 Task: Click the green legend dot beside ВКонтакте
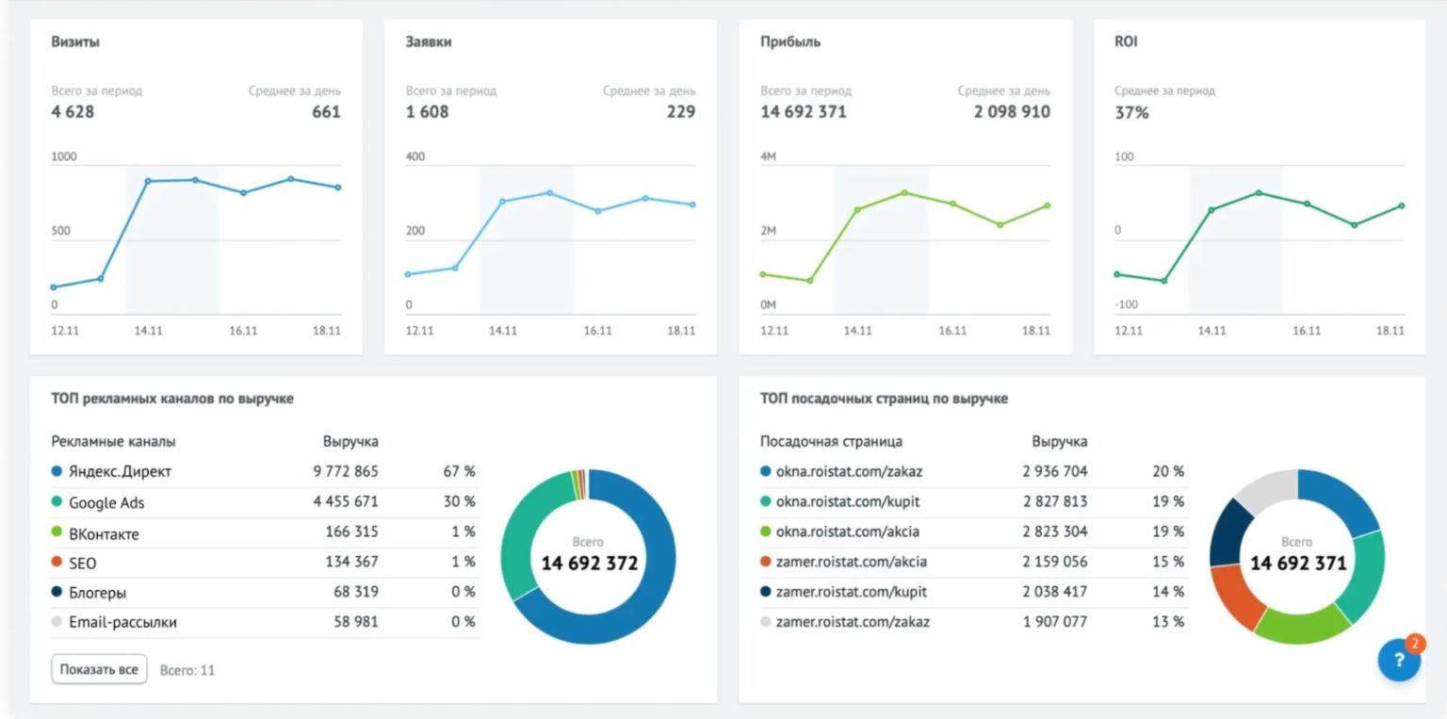click(57, 533)
